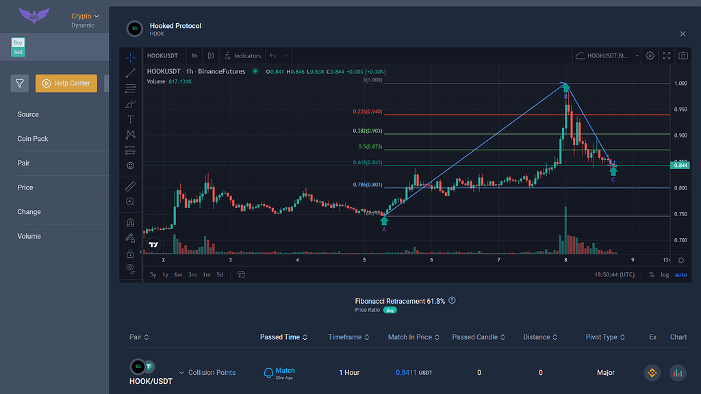701x394 pixels.
Task: Expand the Collision Points chevron
Action: 181,373
